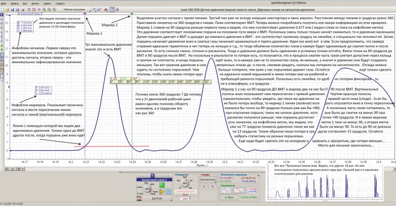This screenshot has width=396, height=206.
Task: Click the save-as floppy icon with pencil
Action: 17,10
